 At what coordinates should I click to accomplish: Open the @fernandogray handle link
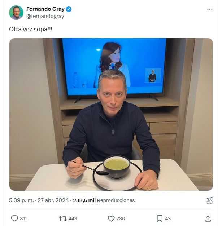(45, 16)
